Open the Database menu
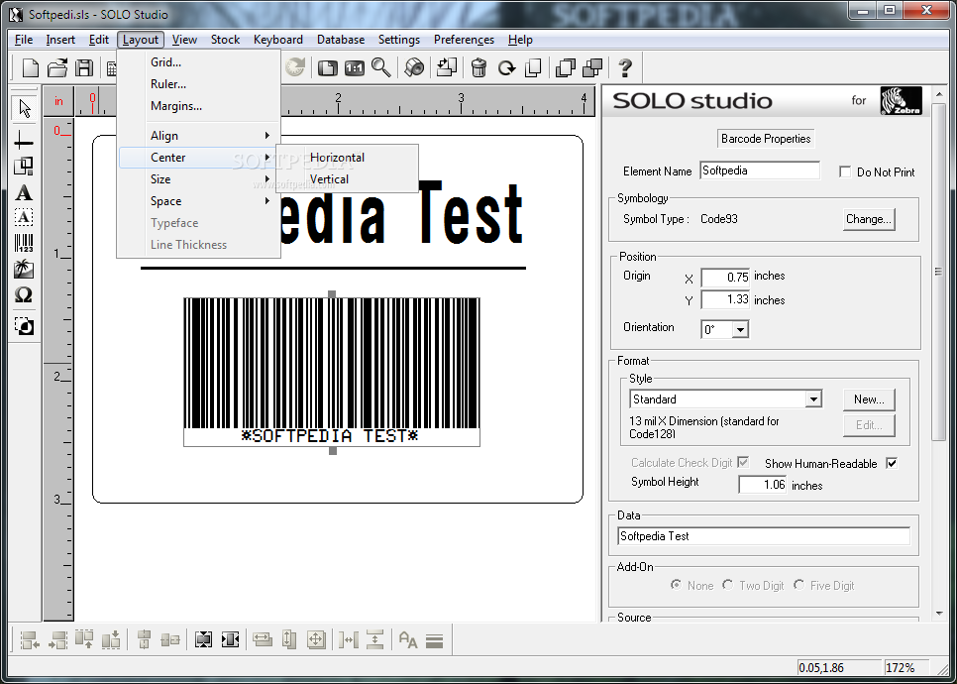This screenshot has width=957, height=684. click(341, 40)
